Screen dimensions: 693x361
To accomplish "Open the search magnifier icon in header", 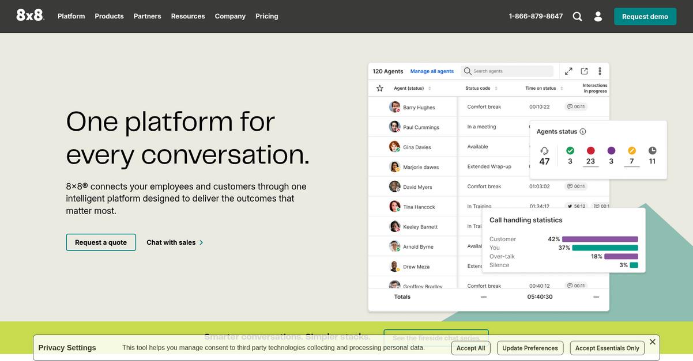I will tap(577, 17).
